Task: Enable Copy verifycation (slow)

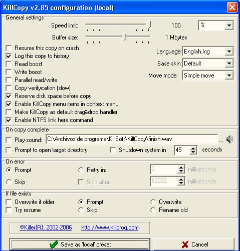Action: tap(9, 88)
